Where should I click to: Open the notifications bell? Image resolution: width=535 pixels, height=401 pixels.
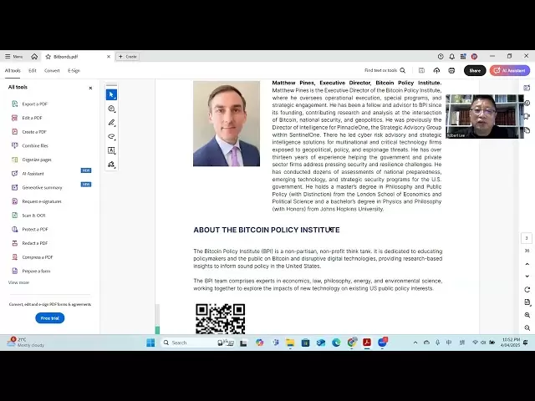tap(451, 57)
